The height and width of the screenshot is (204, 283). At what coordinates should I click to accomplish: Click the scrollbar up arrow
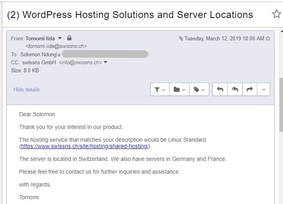click(281, 31)
